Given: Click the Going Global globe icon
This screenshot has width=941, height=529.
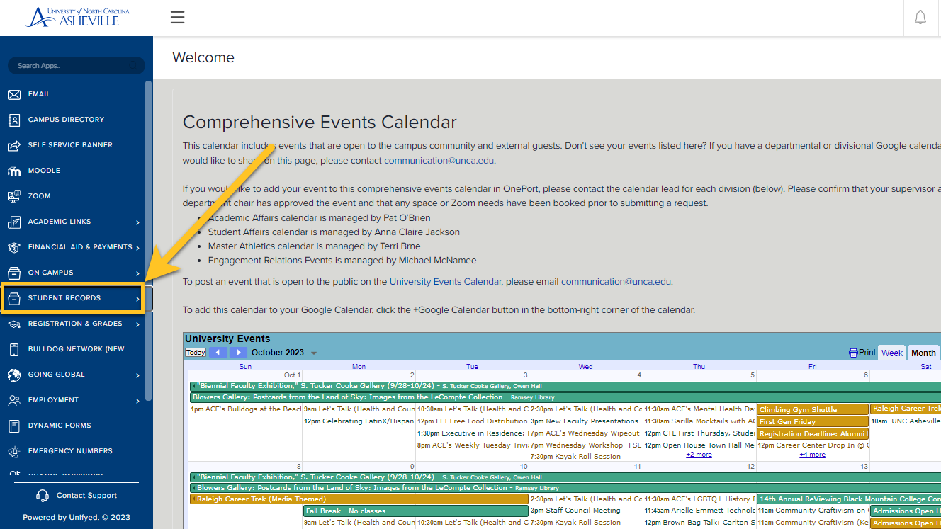Looking at the screenshot, I should click(x=14, y=375).
